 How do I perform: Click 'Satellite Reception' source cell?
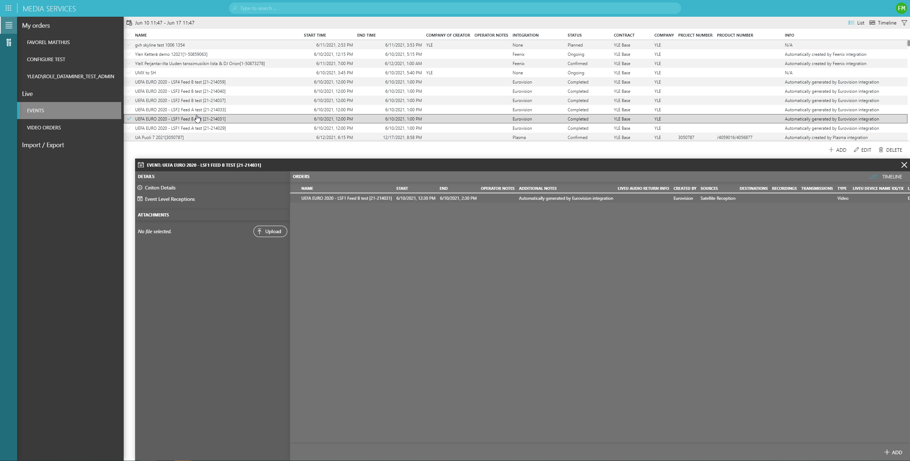tap(718, 198)
